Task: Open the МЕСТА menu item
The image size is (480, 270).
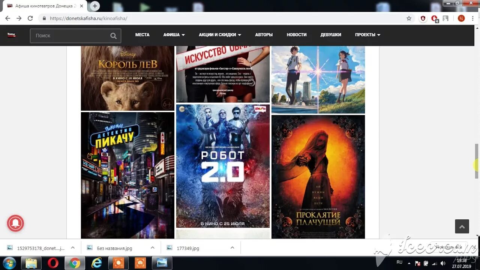Action: coord(142,34)
